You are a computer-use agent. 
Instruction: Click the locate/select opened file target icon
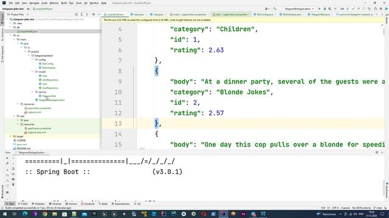[x=76, y=15]
